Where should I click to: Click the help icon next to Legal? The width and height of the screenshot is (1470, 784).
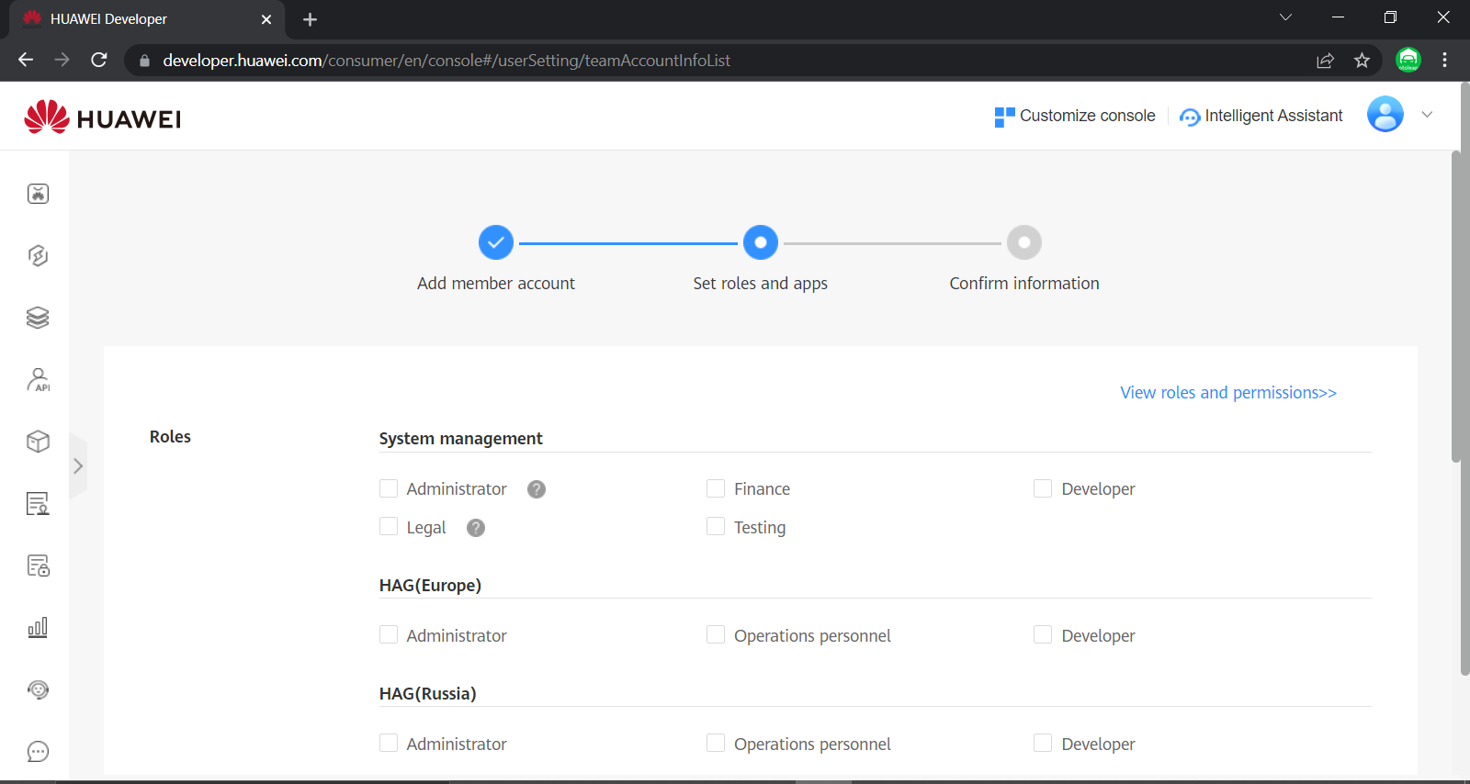(476, 528)
